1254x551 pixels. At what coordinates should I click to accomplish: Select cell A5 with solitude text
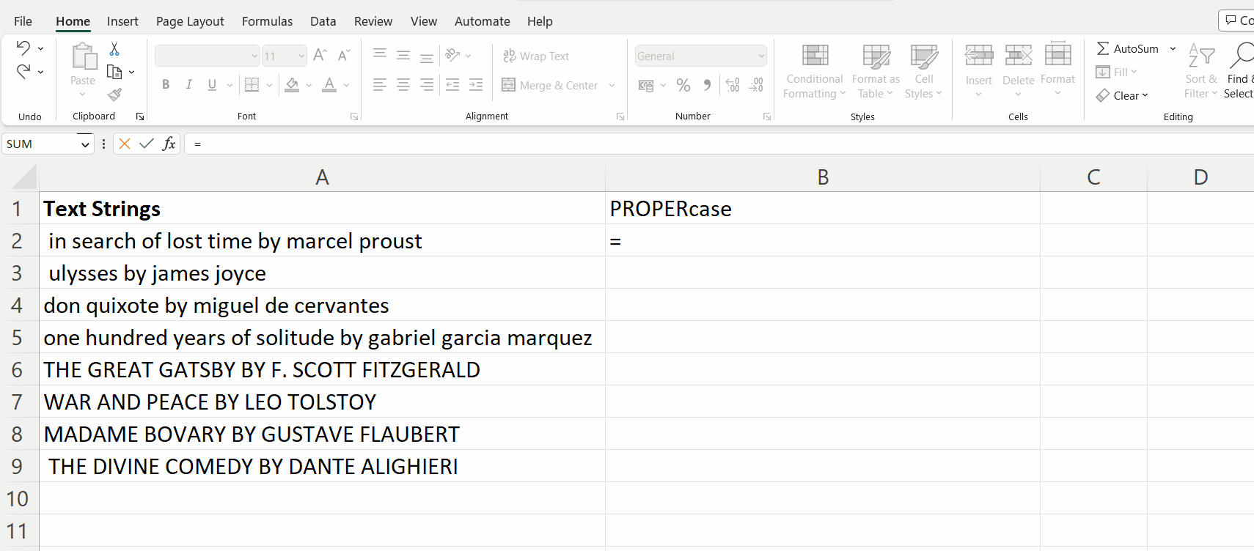(x=318, y=338)
